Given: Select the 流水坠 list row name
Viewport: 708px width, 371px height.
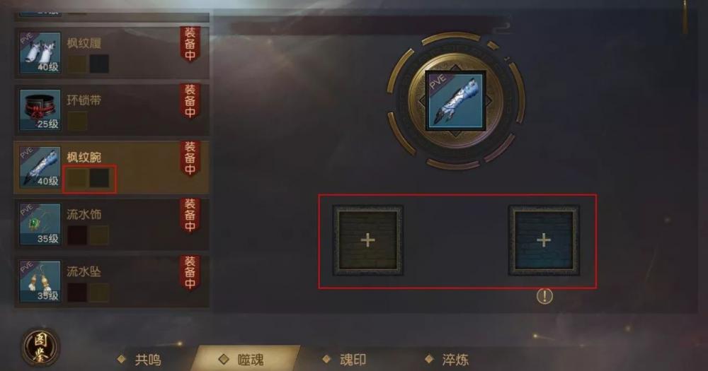Looking at the screenshot, I should pyautogui.click(x=84, y=271).
